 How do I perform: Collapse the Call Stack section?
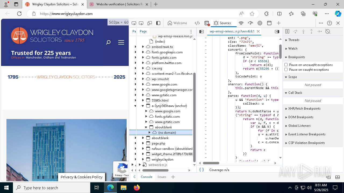coord(313,93)
